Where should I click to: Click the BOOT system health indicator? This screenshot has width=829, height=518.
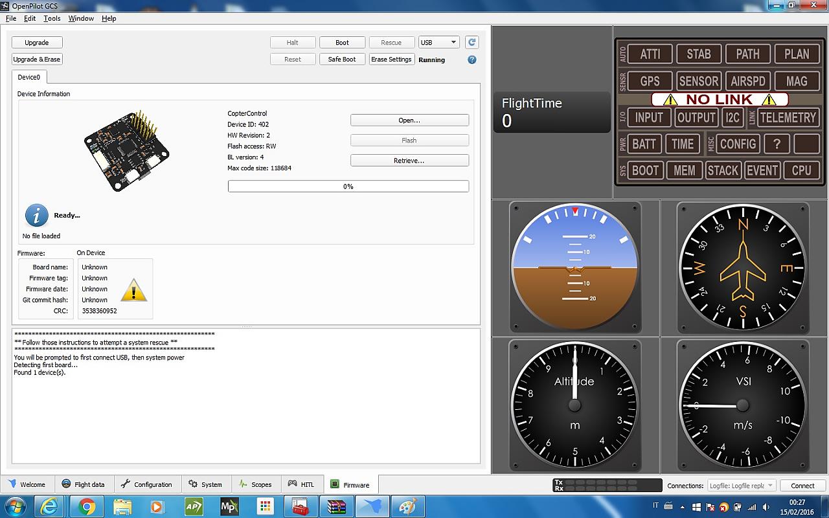point(645,170)
